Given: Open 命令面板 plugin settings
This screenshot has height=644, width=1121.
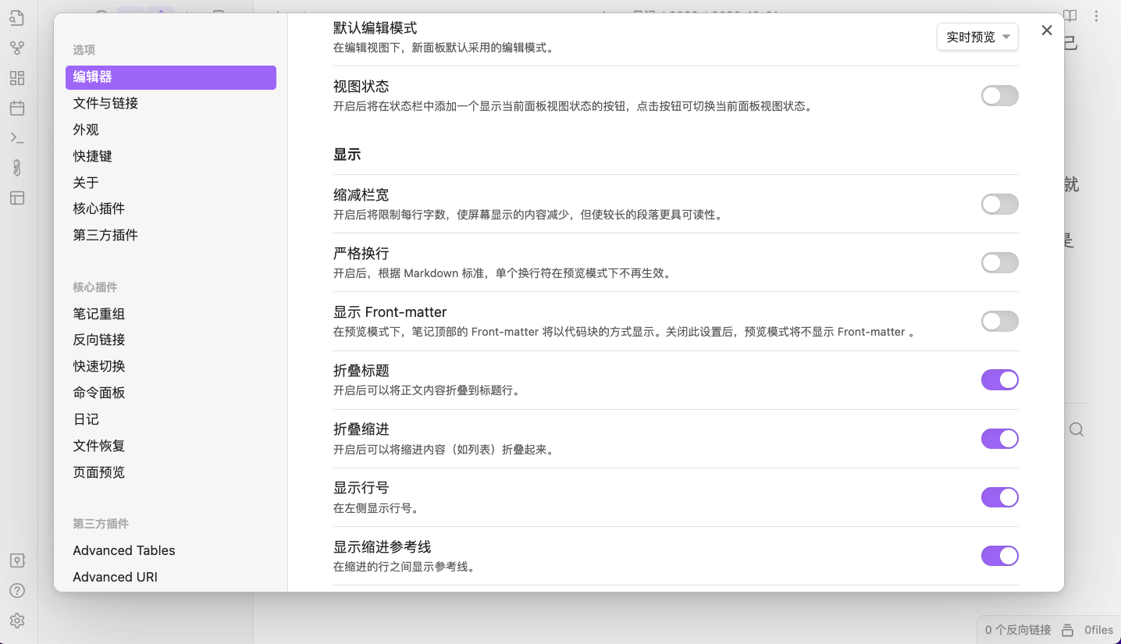Looking at the screenshot, I should [x=171, y=393].
